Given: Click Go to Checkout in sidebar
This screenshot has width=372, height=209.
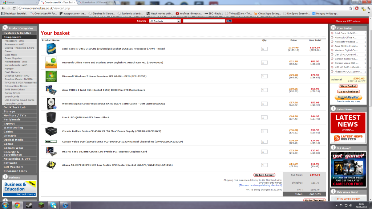Looking at the screenshot, I should coord(348,92).
